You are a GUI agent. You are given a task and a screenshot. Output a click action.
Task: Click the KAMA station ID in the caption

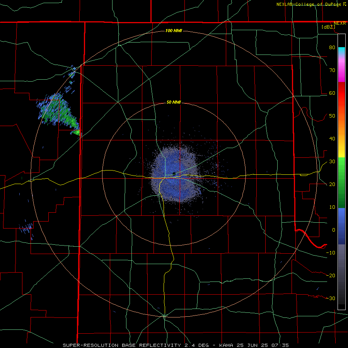(x=226, y=345)
